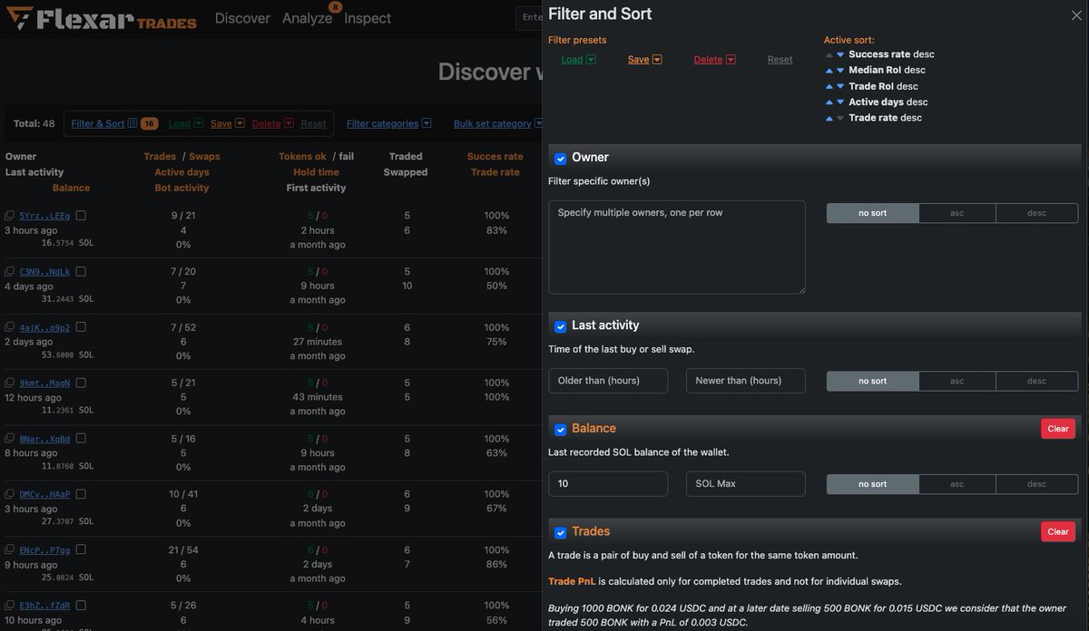The width and height of the screenshot is (1089, 631).
Task: Copy address of owner FNcP..P7gg
Action: click(x=9, y=549)
